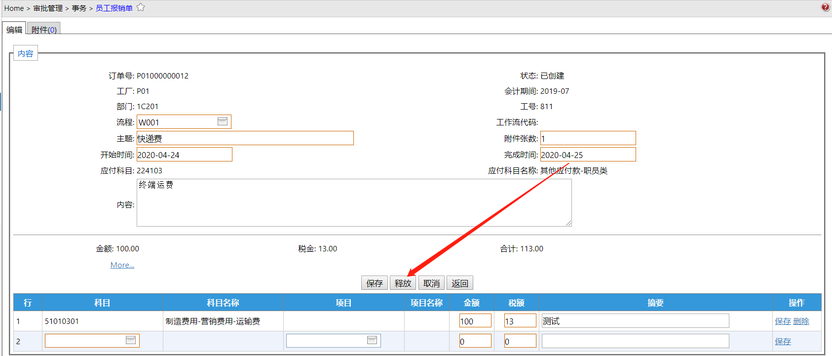Click the 返回 button
Screen dimensions: 832x356
[x=460, y=283]
